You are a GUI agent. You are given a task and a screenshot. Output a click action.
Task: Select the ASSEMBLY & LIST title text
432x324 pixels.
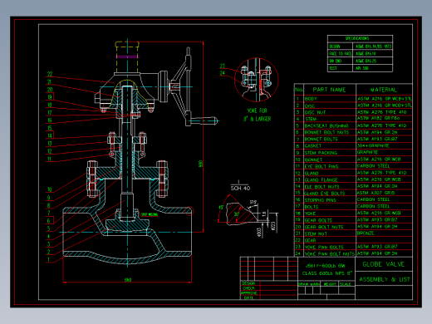click(x=385, y=279)
